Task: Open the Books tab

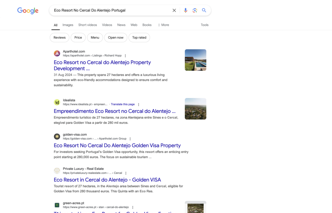Action: pos(147,25)
